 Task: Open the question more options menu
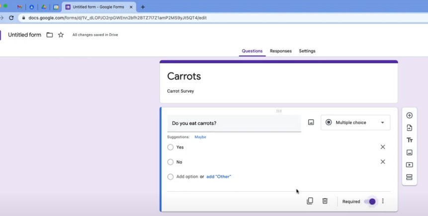[x=383, y=202]
